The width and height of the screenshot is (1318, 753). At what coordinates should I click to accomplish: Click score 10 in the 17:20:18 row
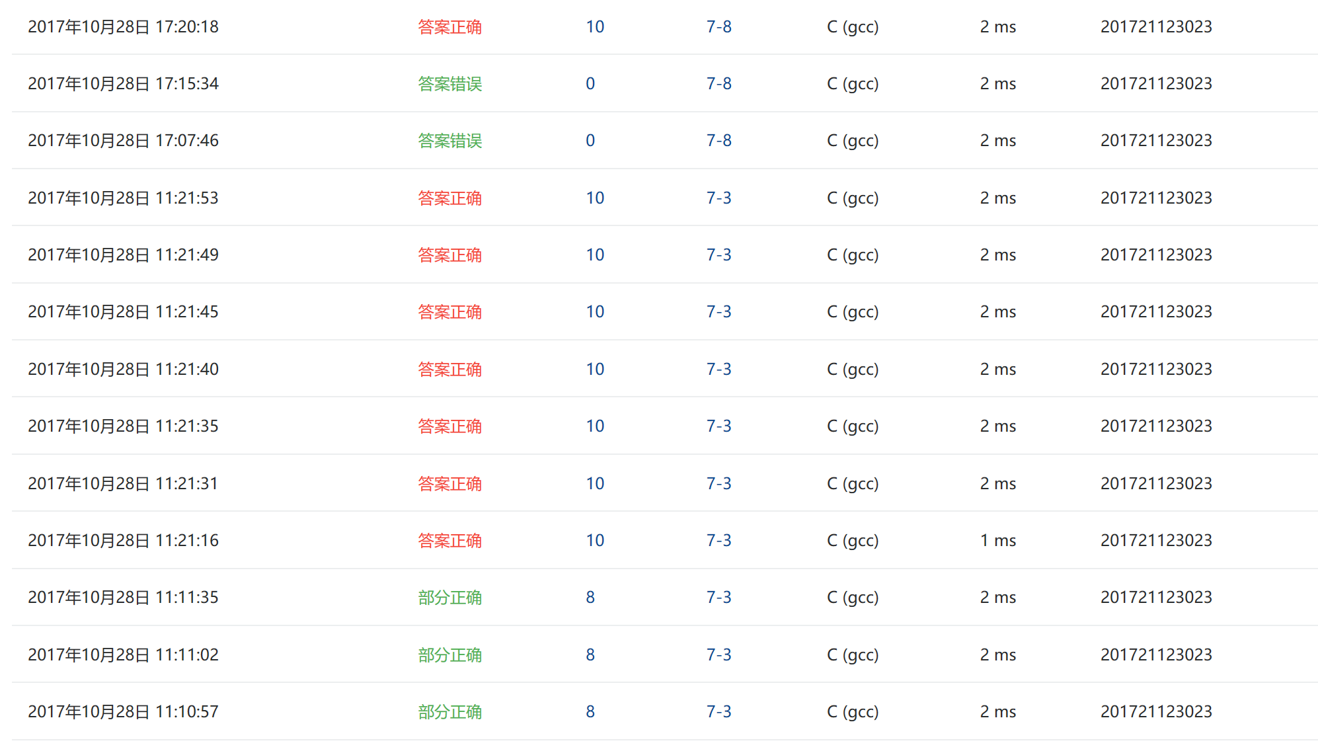[595, 27]
